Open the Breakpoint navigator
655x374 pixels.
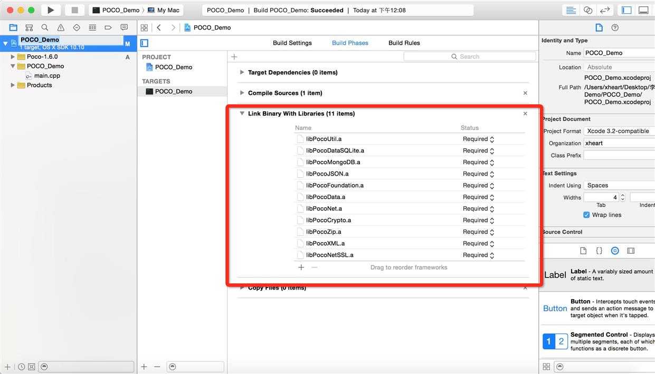108,27
